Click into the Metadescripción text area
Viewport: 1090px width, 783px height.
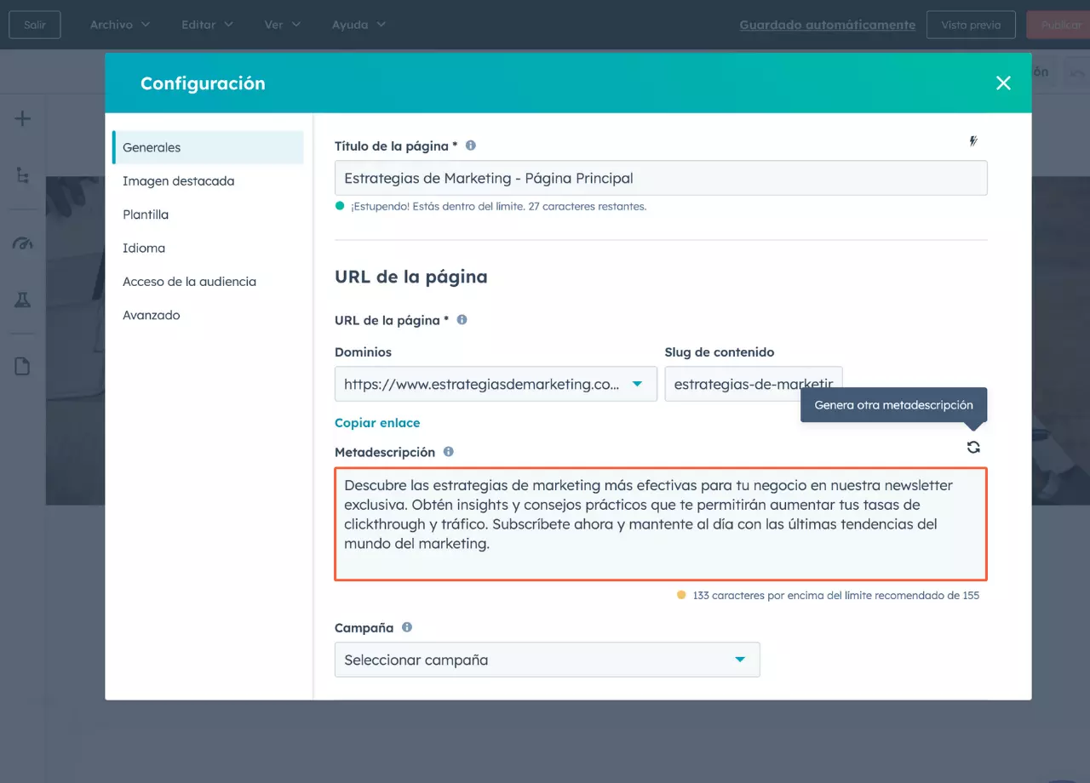tap(660, 523)
